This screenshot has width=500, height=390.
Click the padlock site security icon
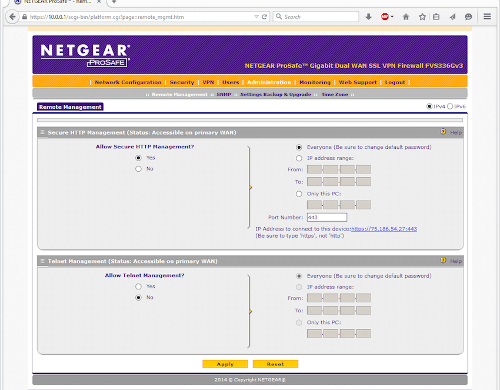25,17
